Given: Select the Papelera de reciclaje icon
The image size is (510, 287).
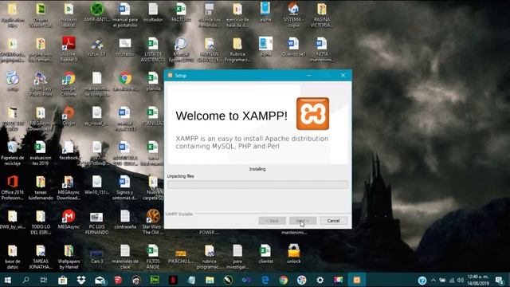Looking at the screenshot, I should [13, 153].
